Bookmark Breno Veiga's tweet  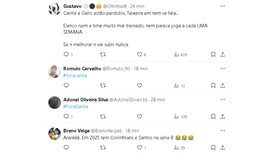(x=213, y=147)
